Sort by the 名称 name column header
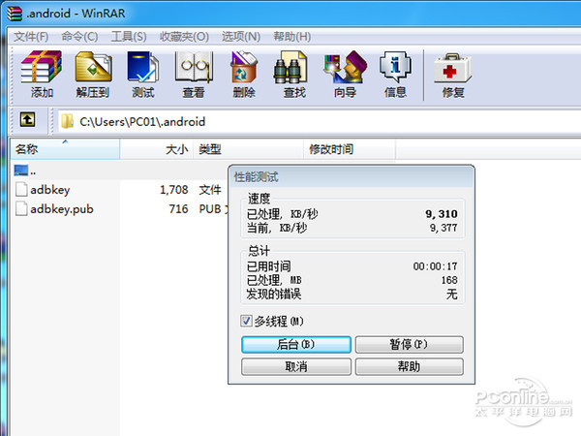The image size is (581, 436). tap(65, 149)
